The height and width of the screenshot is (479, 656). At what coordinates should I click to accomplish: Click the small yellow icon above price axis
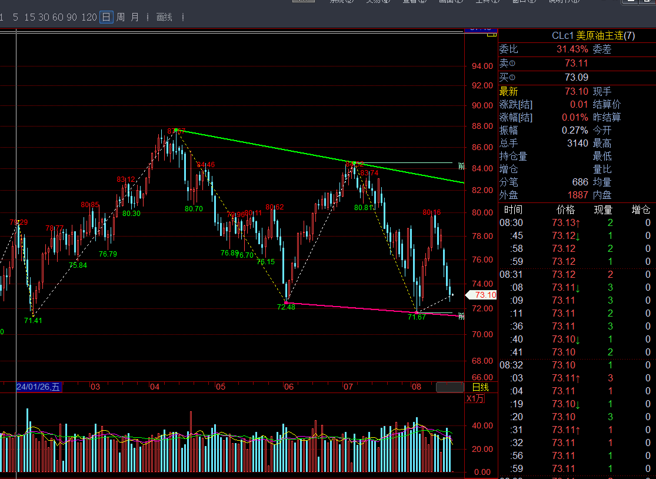pos(492,34)
